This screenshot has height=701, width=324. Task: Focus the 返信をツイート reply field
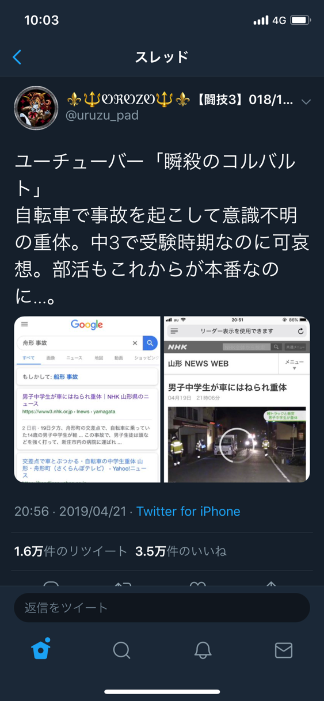point(162,607)
